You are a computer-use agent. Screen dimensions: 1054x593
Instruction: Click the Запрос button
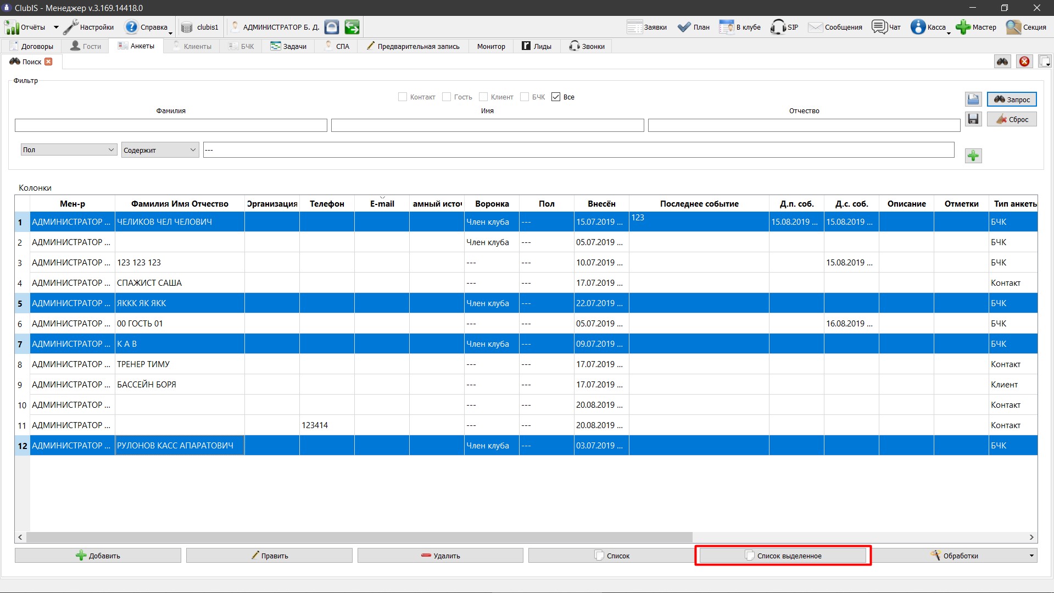pos(1012,99)
